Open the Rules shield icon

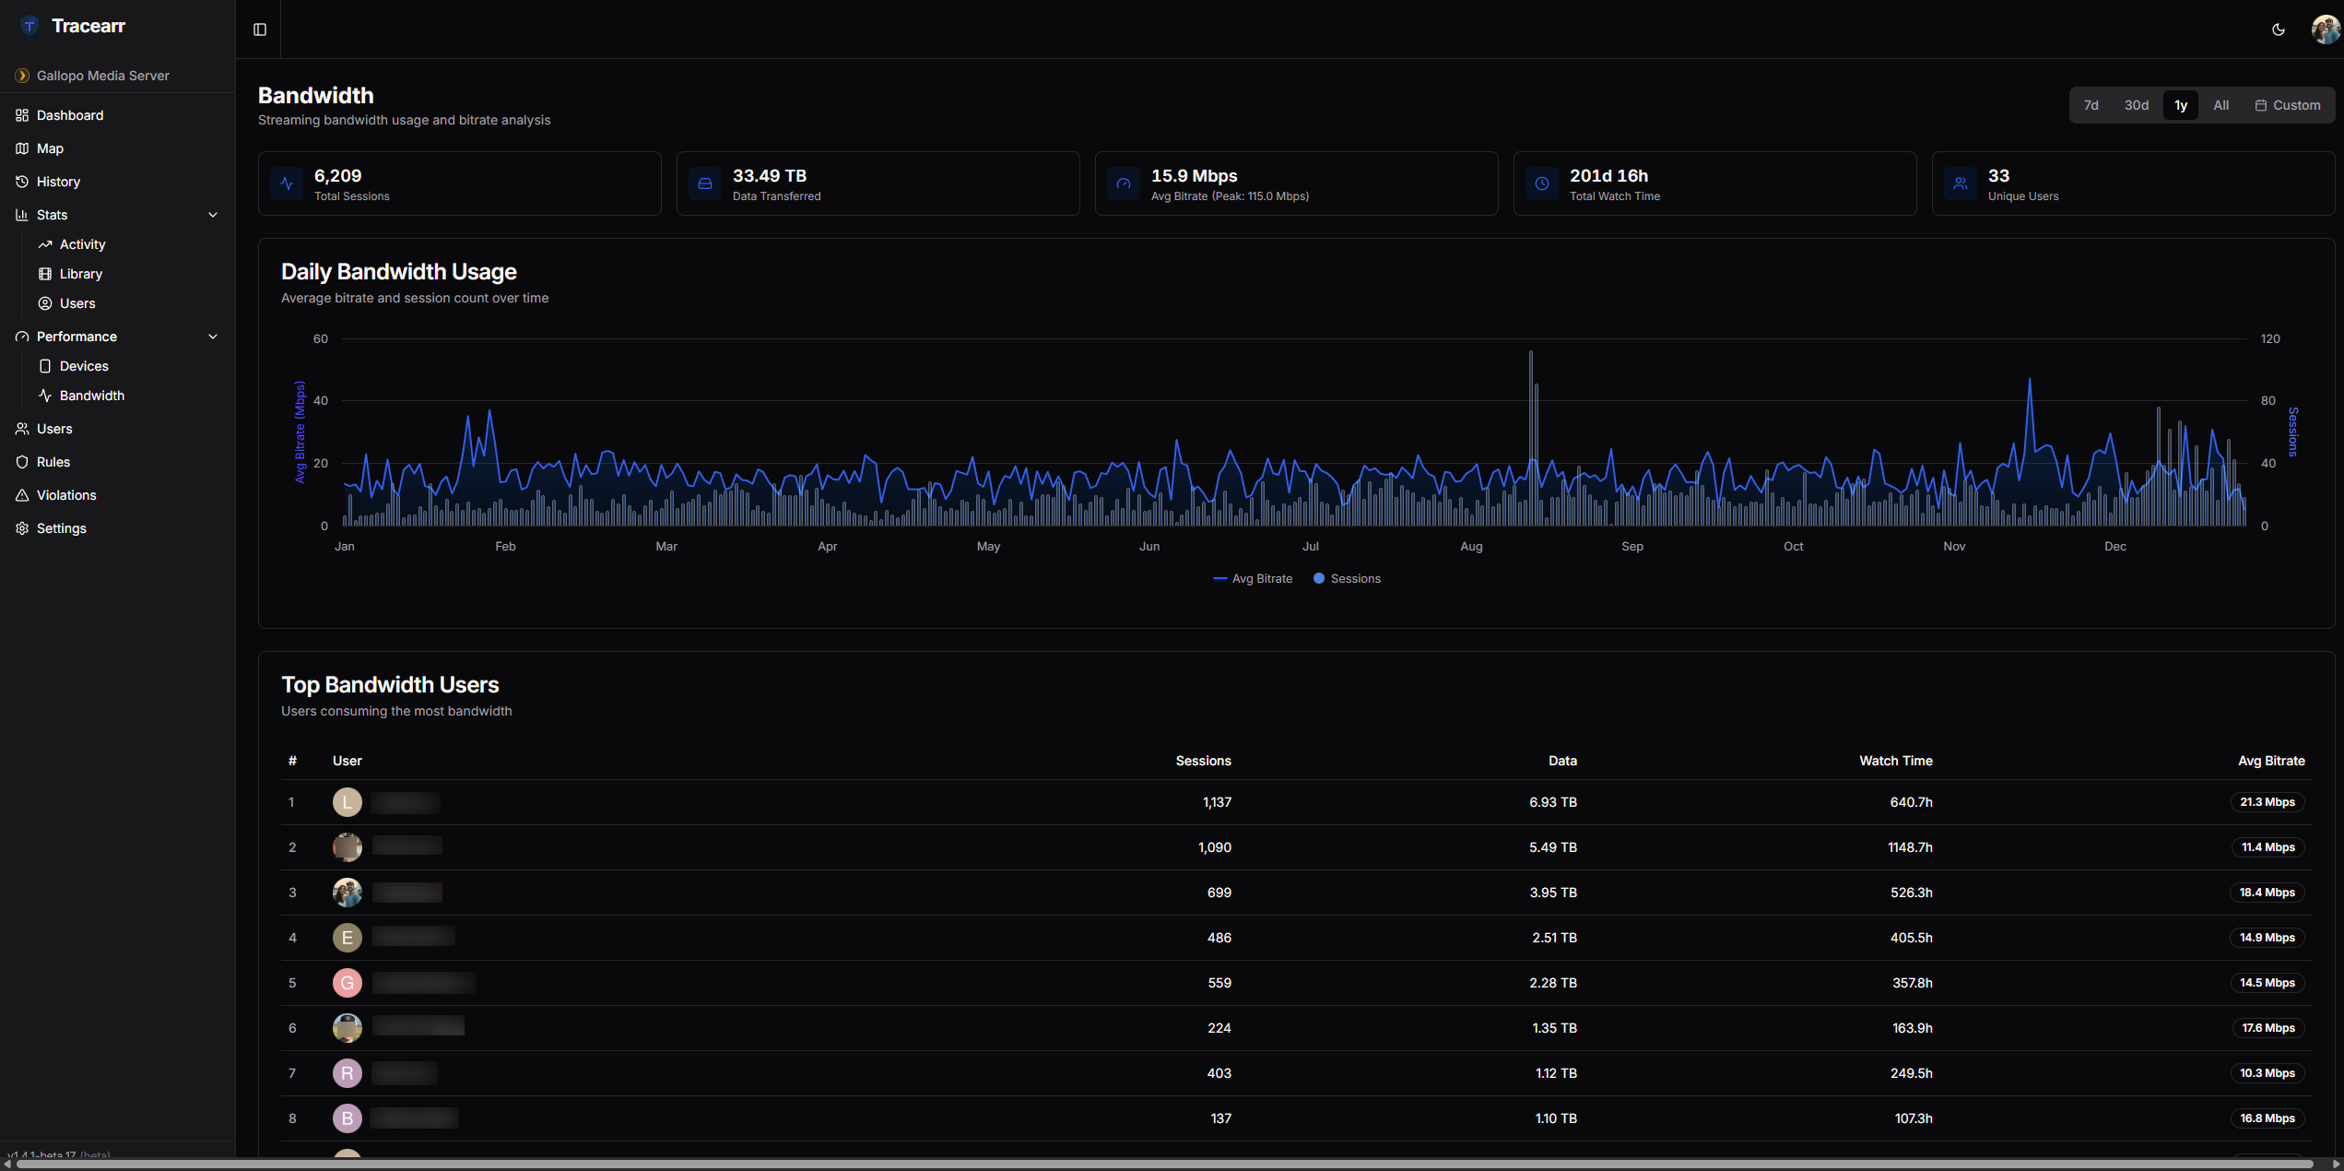(22, 462)
